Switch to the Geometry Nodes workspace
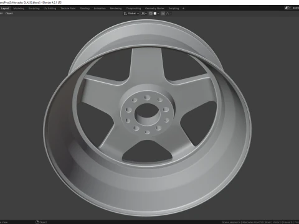Image resolution: width=299 pixels, height=224 pixels. point(154,9)
